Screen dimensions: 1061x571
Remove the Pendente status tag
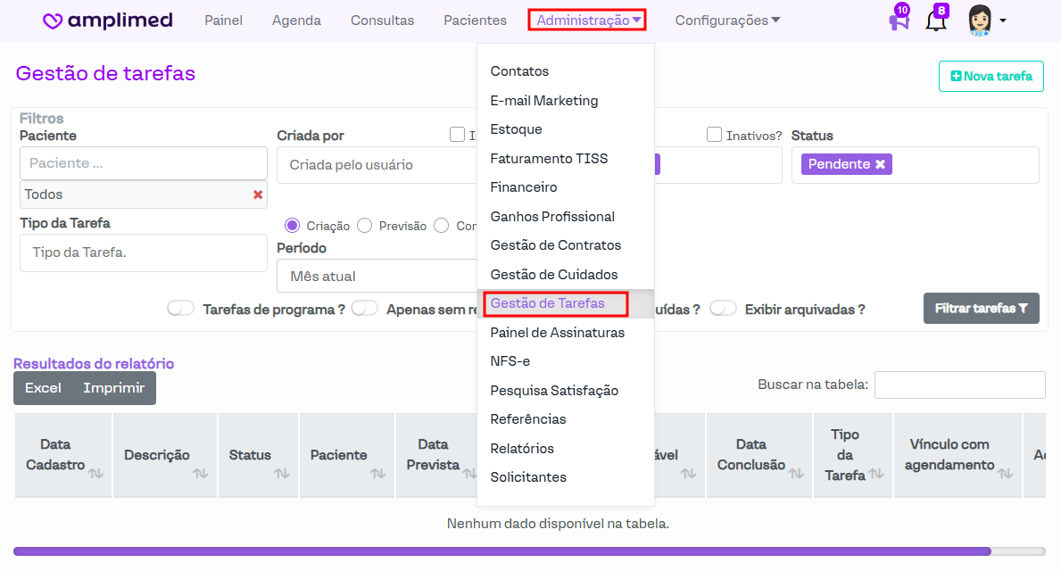(880, 164)
